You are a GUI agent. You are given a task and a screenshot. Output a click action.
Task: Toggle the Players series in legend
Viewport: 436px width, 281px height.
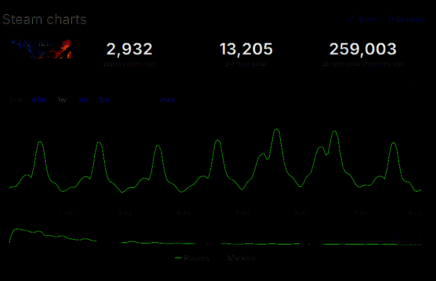(x=197, y=258)
